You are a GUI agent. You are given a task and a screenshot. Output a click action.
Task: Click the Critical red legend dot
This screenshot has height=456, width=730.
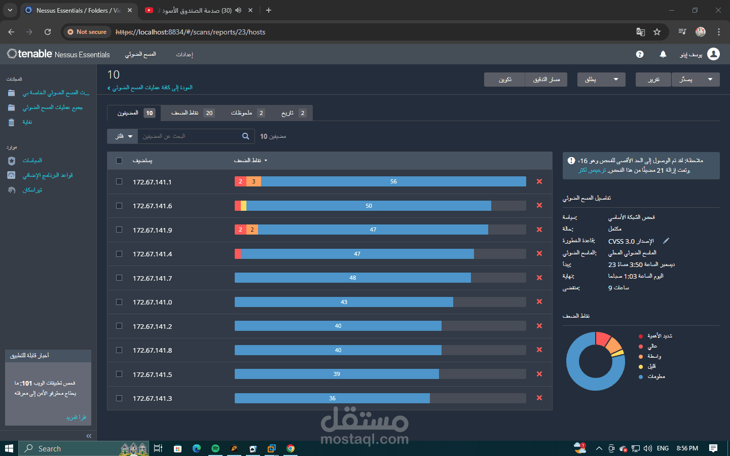pos(641,336)
